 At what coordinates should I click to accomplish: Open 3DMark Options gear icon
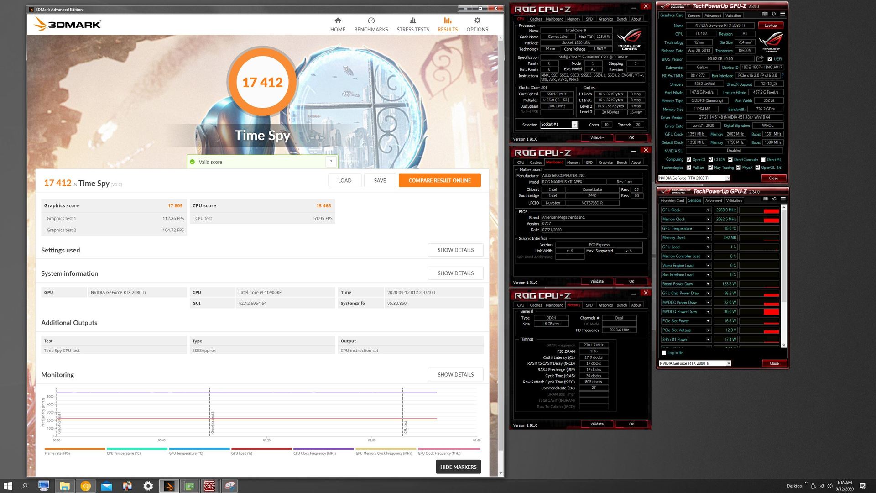point(477,21)
